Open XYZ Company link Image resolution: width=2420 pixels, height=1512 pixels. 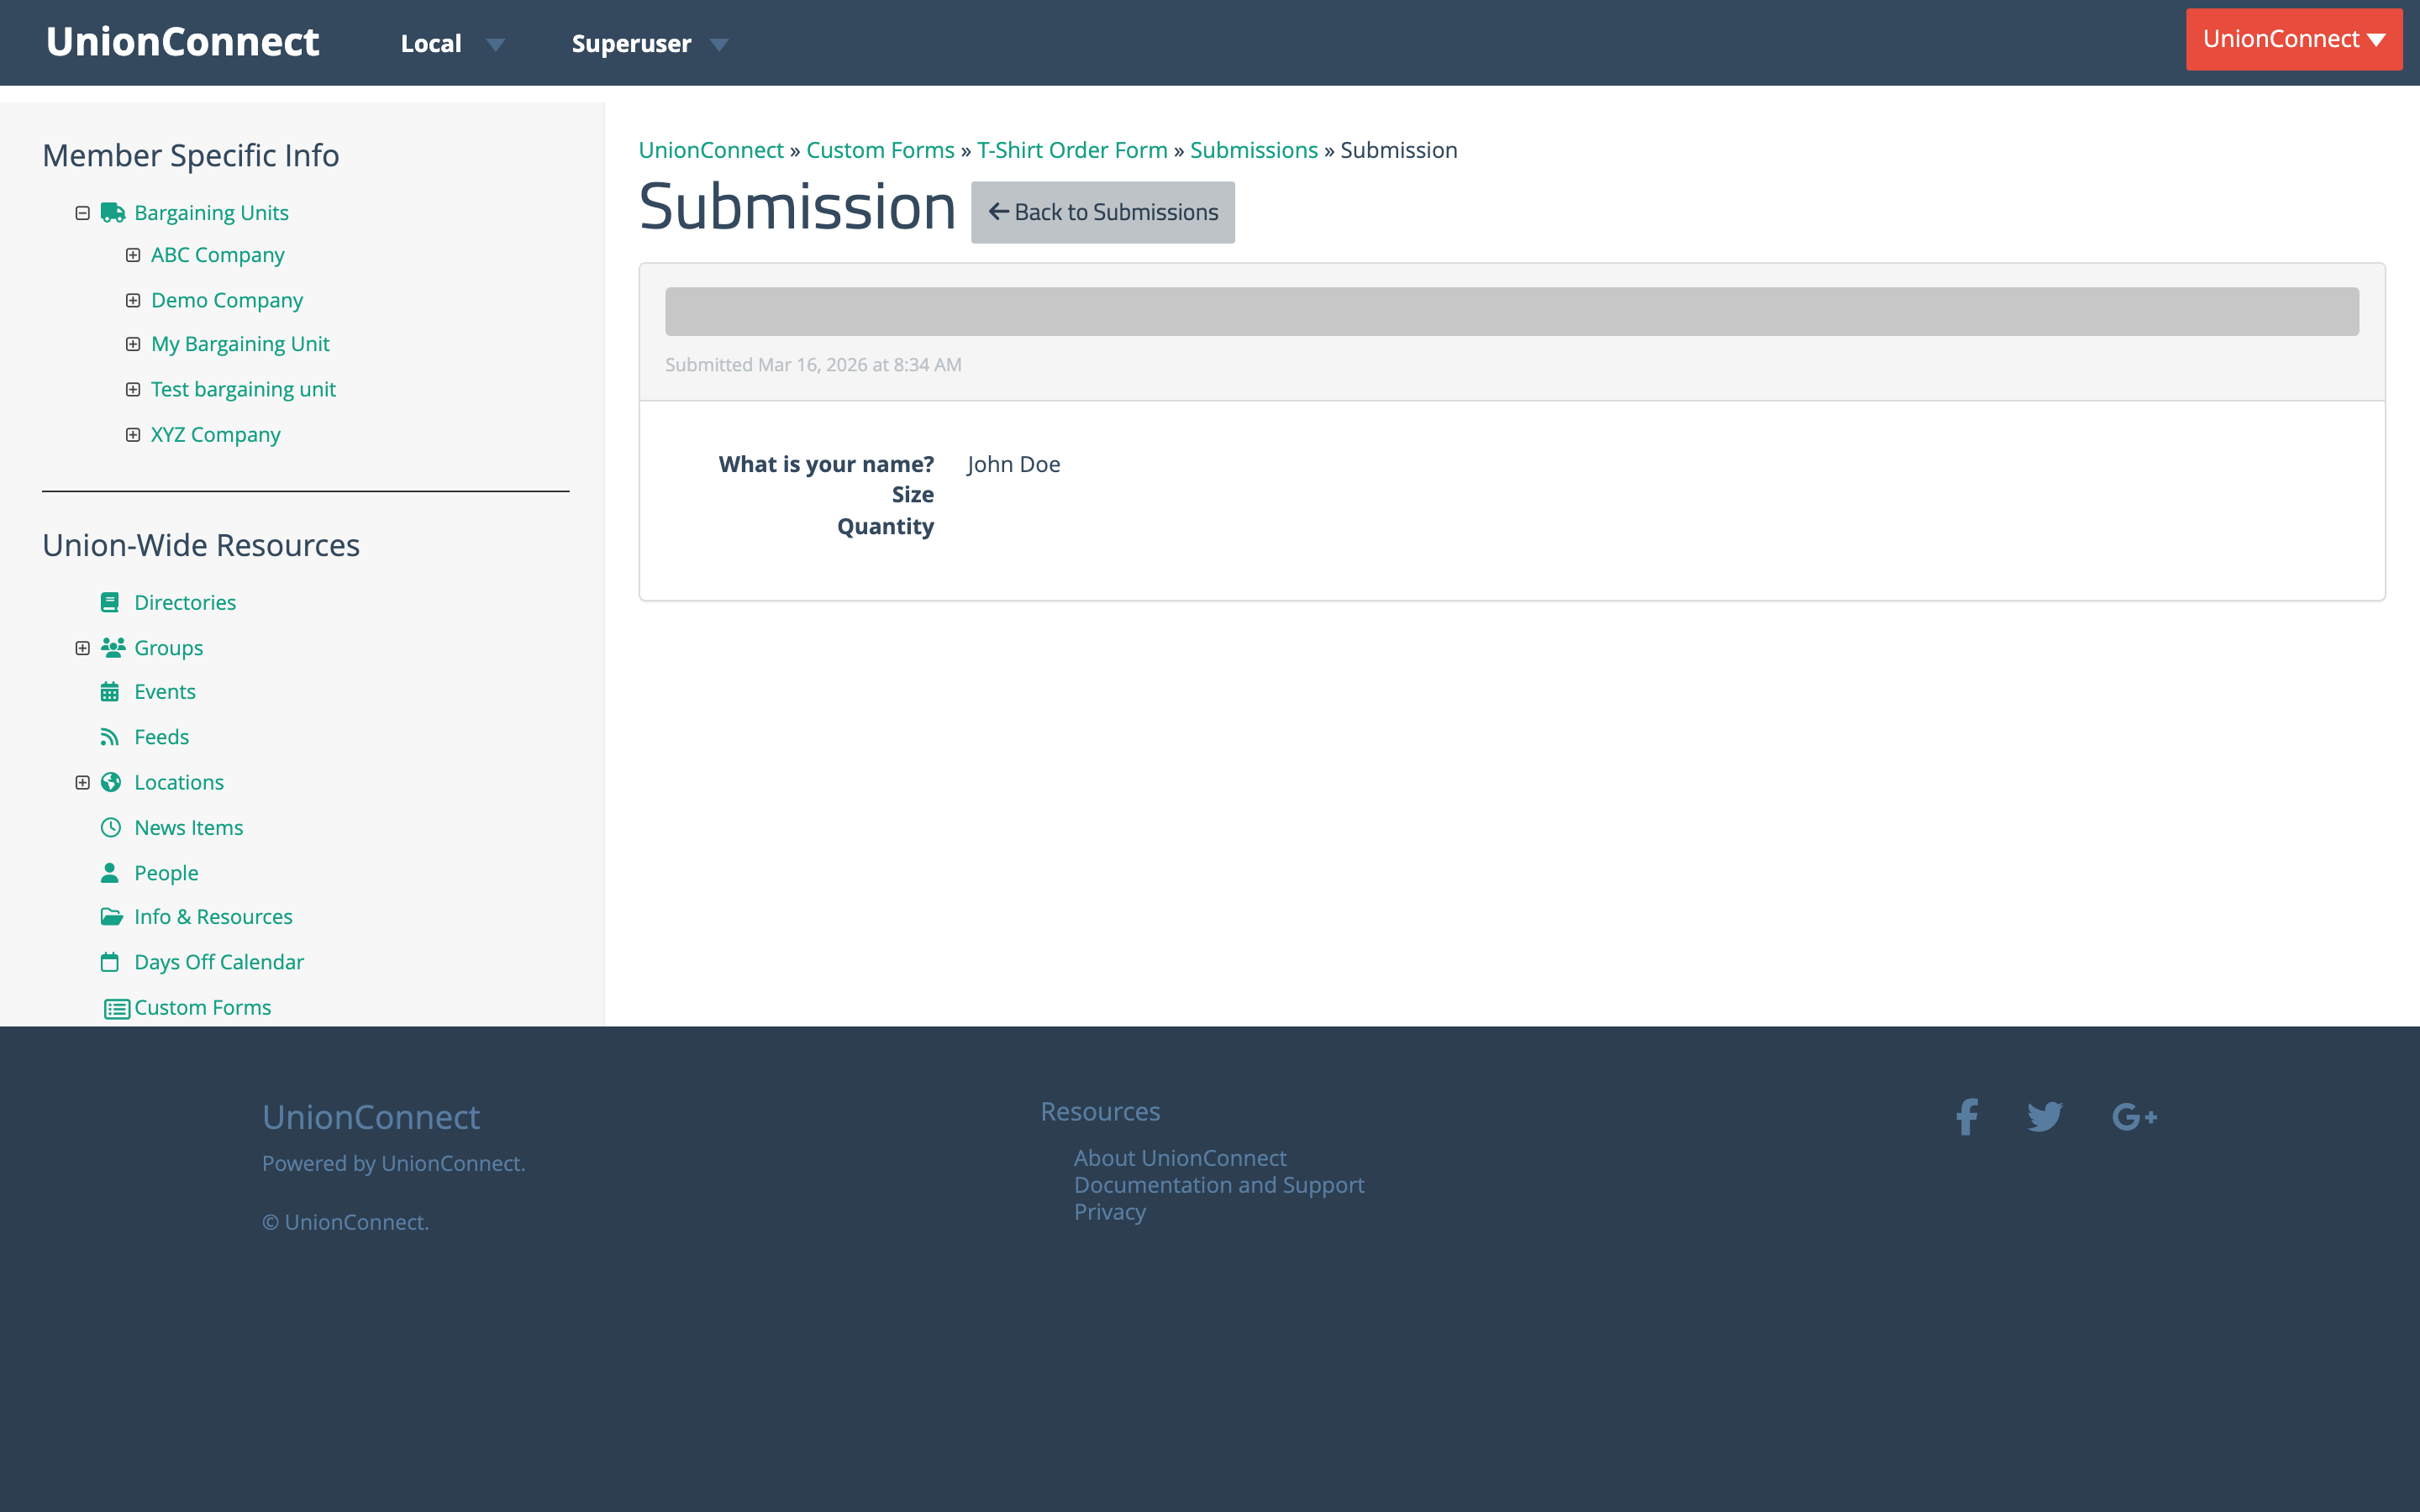point(215,435)
